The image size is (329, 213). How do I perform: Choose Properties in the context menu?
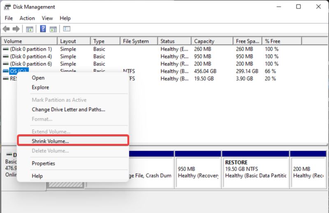click(43, 163)
